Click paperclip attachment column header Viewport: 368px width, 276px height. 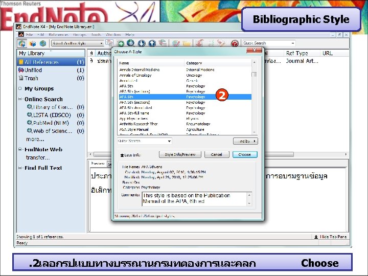[92, 53]
